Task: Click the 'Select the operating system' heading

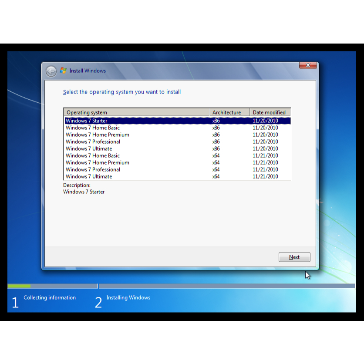Action: coord(121,92)
